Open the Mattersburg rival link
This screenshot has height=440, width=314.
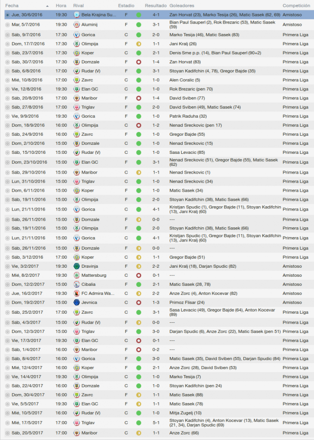pos(94,275)
